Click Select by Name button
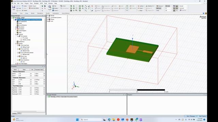Image resolution: width=218 pixels, height=122 pixels. pos(34,8)
